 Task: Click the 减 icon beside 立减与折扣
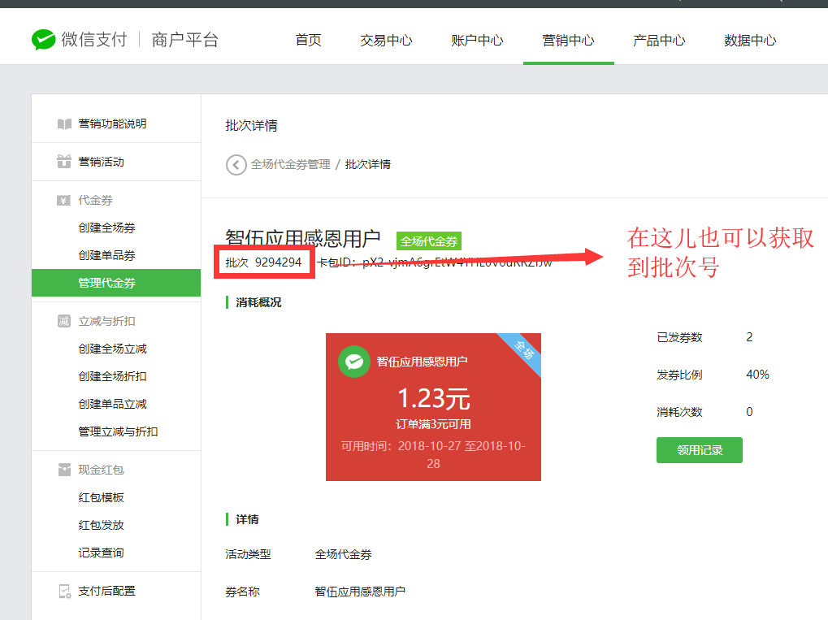tap(64, 321)
